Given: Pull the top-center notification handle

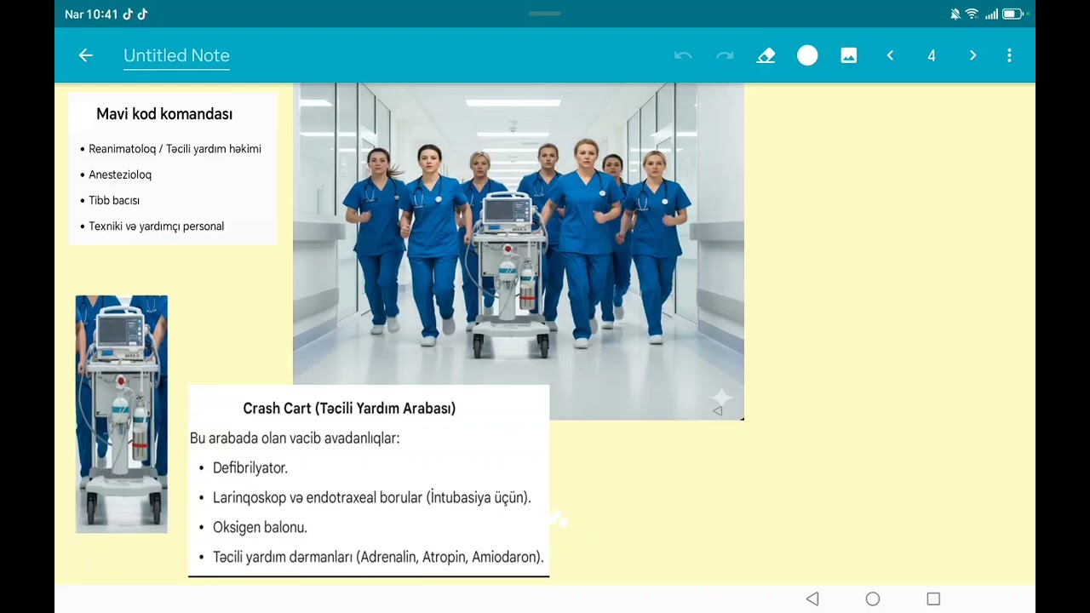Looking at the screenshot, I should 544,14.
